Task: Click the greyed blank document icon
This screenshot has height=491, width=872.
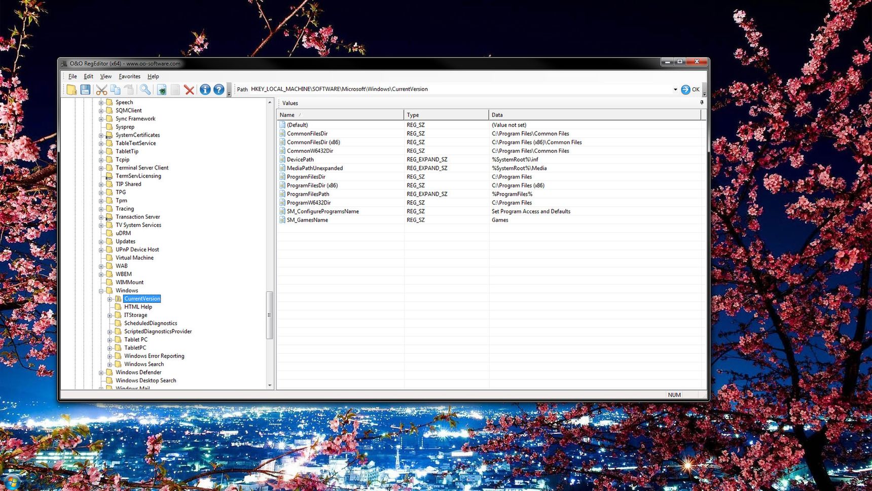Action: point(175,90)
